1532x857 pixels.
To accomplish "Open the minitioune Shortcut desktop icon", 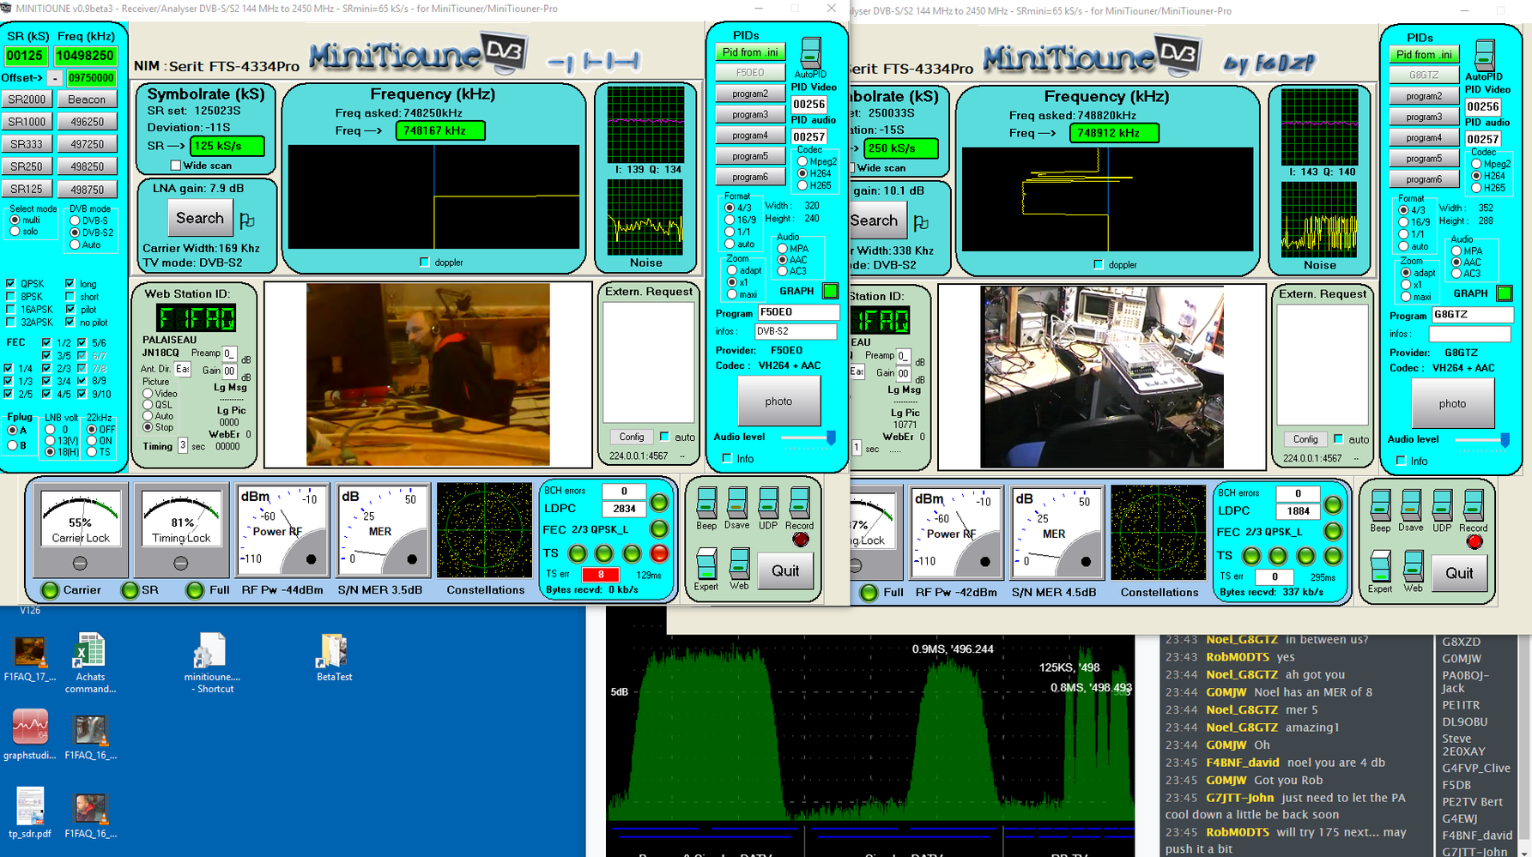I will (212, 664).
